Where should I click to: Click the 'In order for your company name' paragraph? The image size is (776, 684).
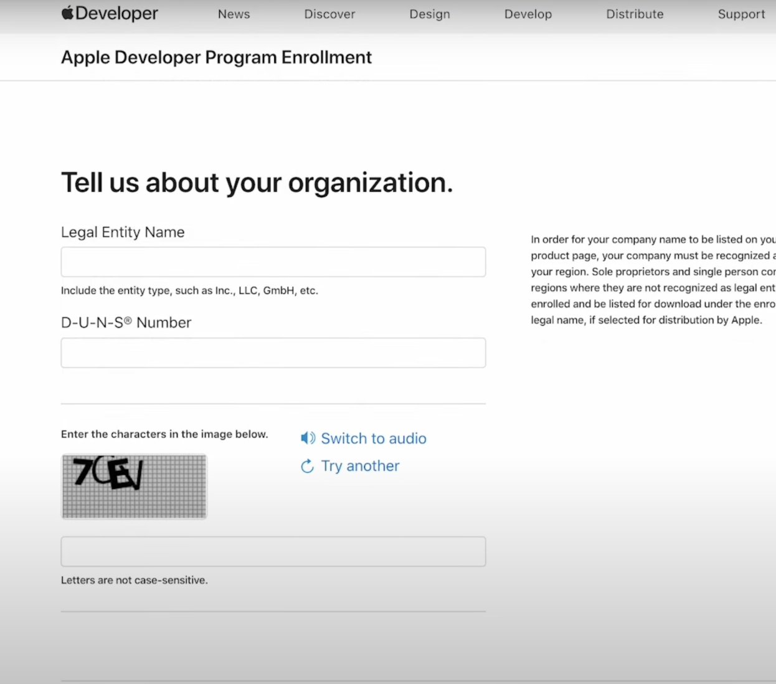tap(653, 280)
